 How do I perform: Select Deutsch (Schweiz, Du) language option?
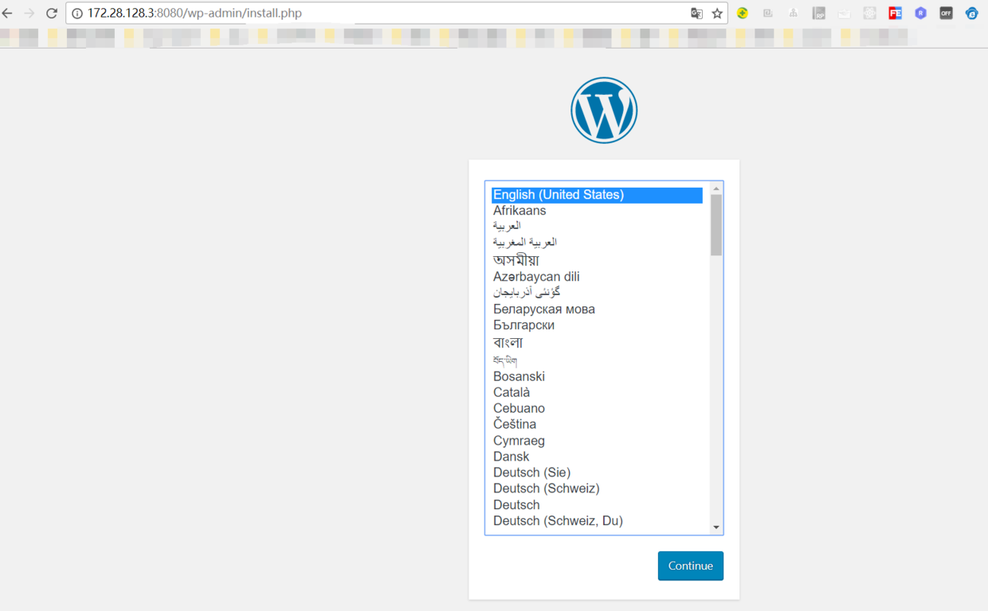point(597,521)
